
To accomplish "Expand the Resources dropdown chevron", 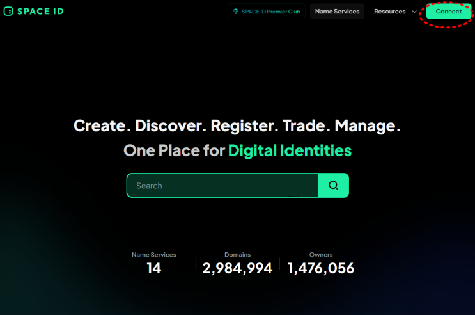I will point(414,12).
